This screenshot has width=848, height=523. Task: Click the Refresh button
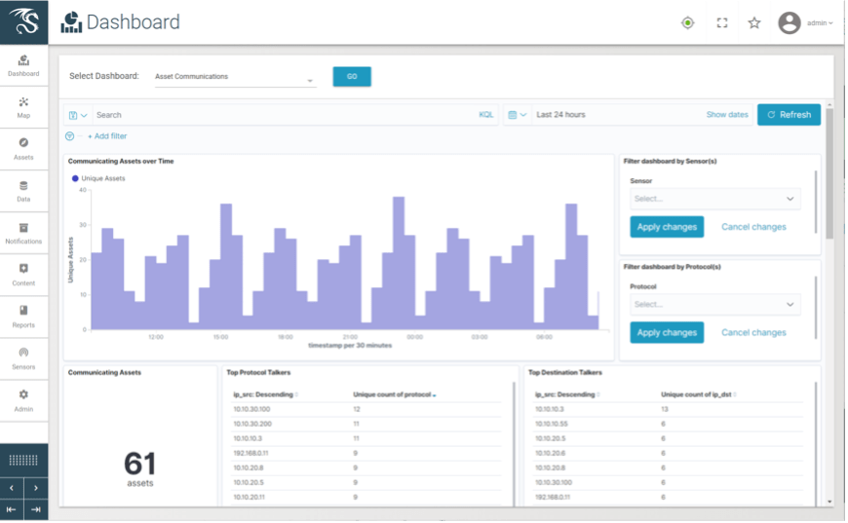tap(789, 115)
